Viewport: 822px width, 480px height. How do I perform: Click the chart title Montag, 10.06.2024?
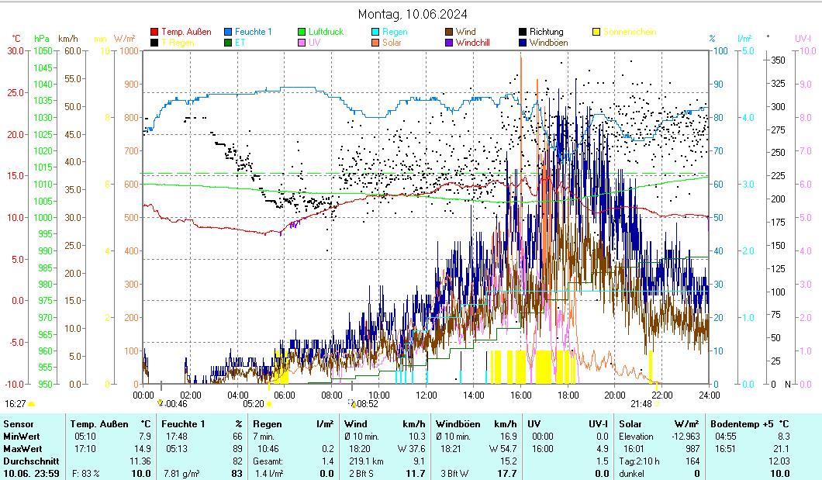coord(413,14)
